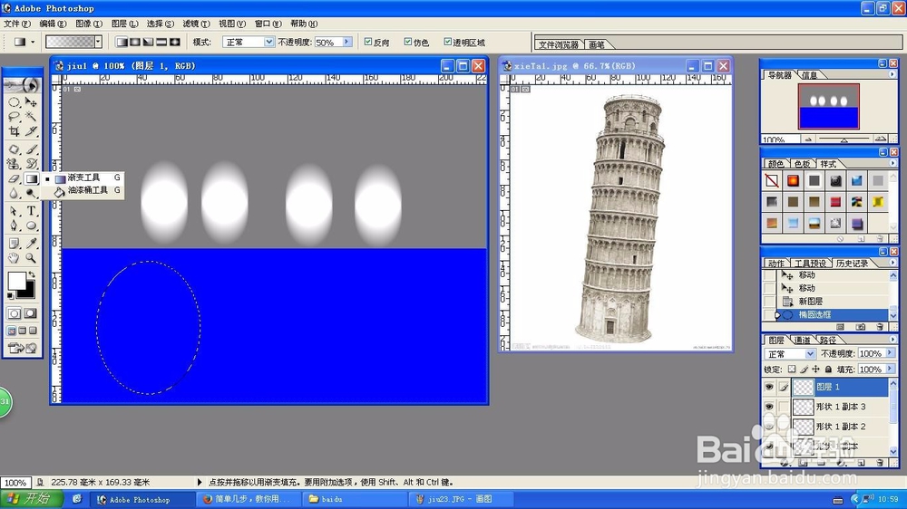Swap foreground and background colors
The width and height of the screenshot is (907, 509).
[x=32, y=275]
